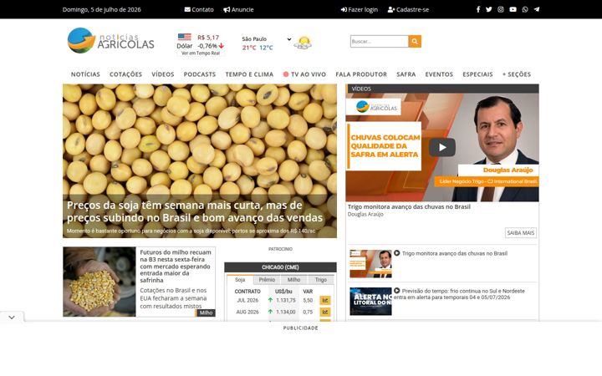Click Fazer login link
The width and height of the screenshot is (602, 376).
click(360, 9)
